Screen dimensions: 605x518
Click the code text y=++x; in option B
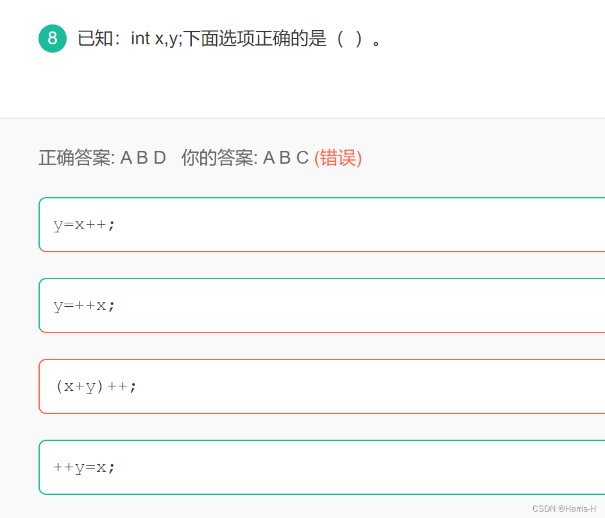click(x=83, y=306)
